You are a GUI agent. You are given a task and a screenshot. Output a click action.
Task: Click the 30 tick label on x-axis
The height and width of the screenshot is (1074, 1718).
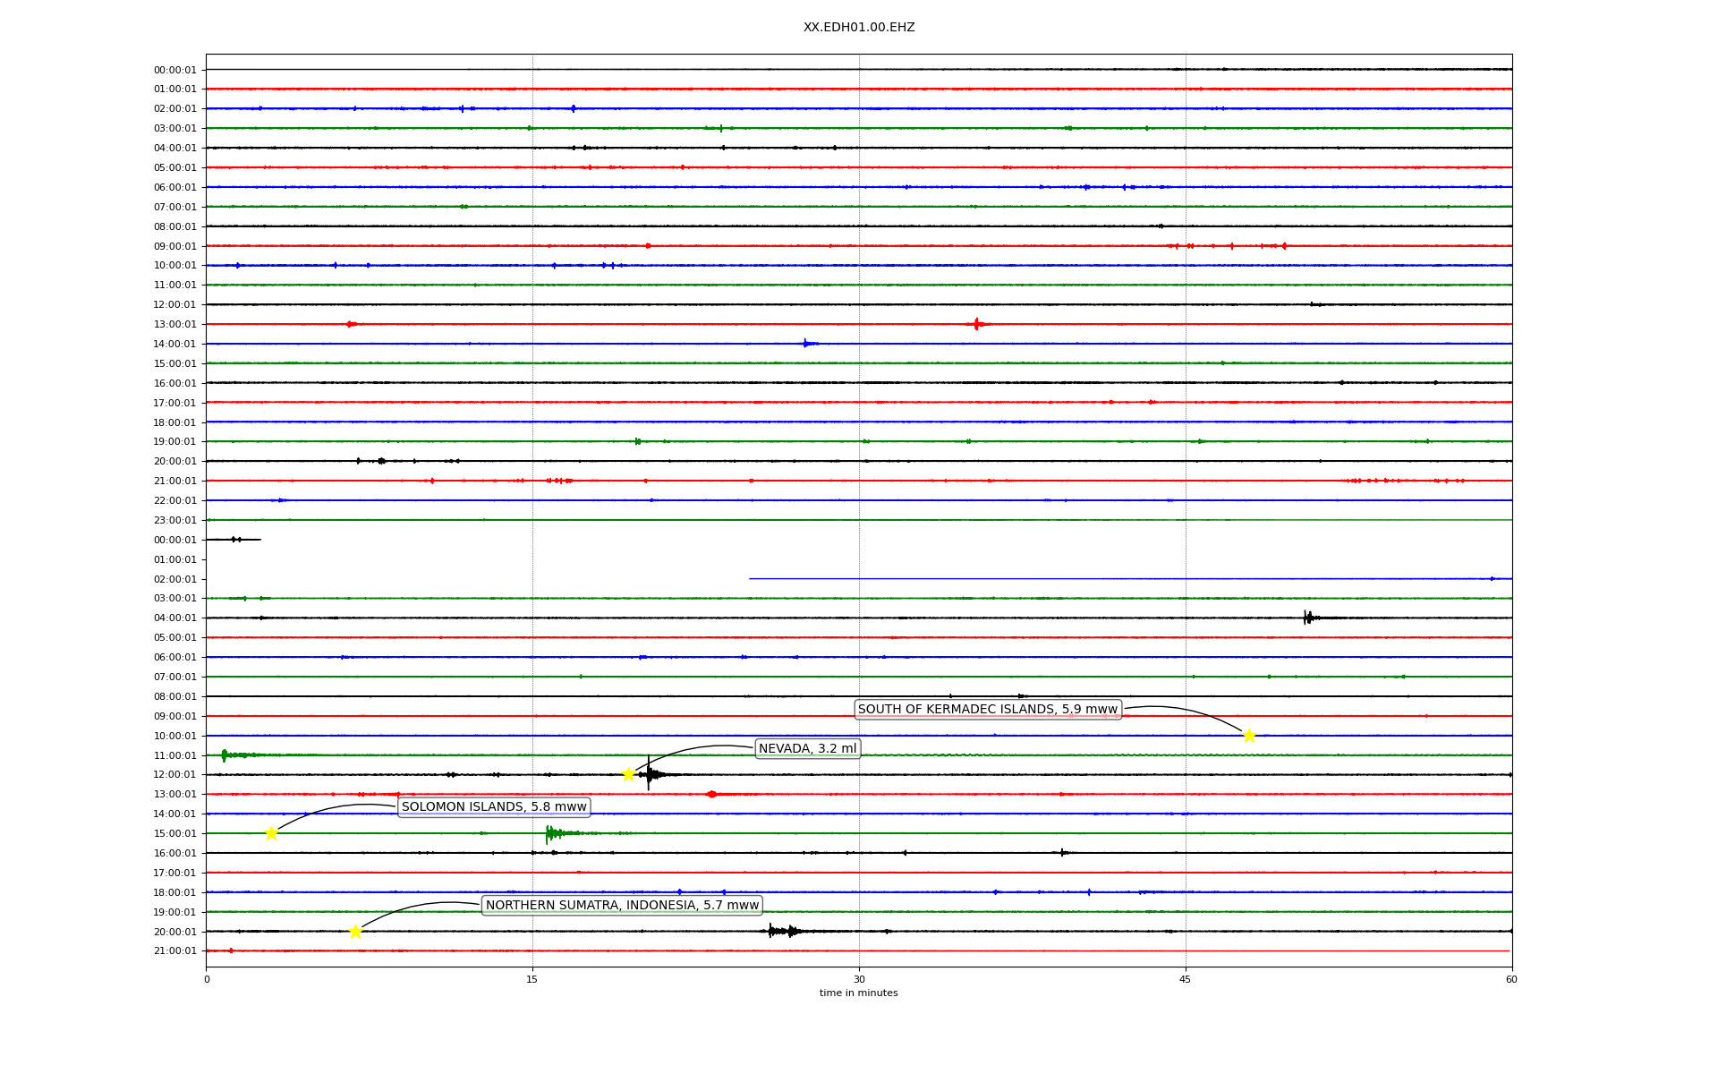(x=858, y=979)
